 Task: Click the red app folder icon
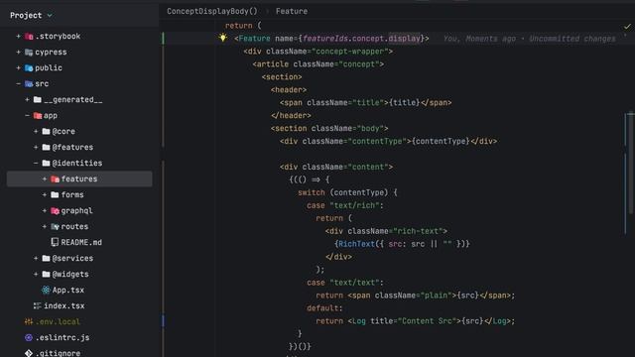pos(38,116)
